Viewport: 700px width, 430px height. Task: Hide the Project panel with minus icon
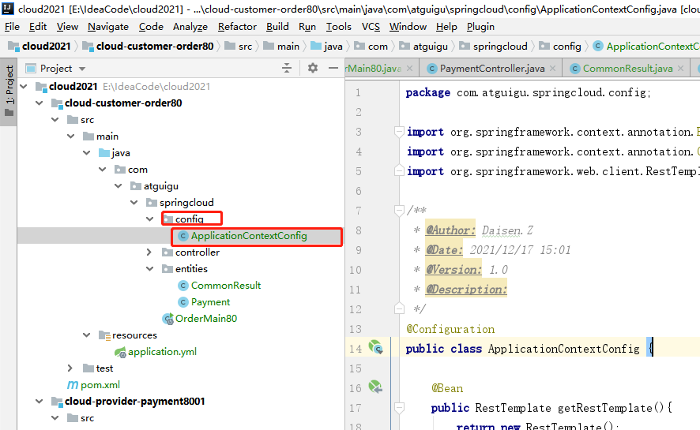click(333, 68)
